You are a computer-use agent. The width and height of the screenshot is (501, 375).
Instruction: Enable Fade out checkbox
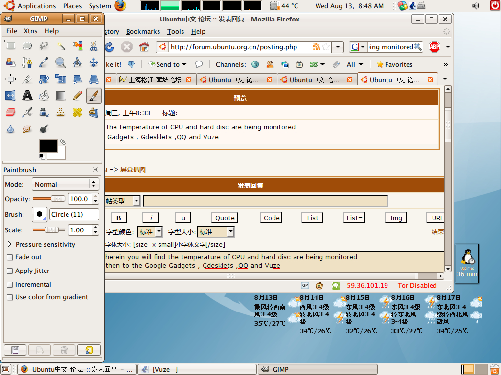(x=10, y=257)
